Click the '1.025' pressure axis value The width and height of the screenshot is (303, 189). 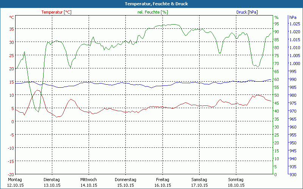point(295,24)
